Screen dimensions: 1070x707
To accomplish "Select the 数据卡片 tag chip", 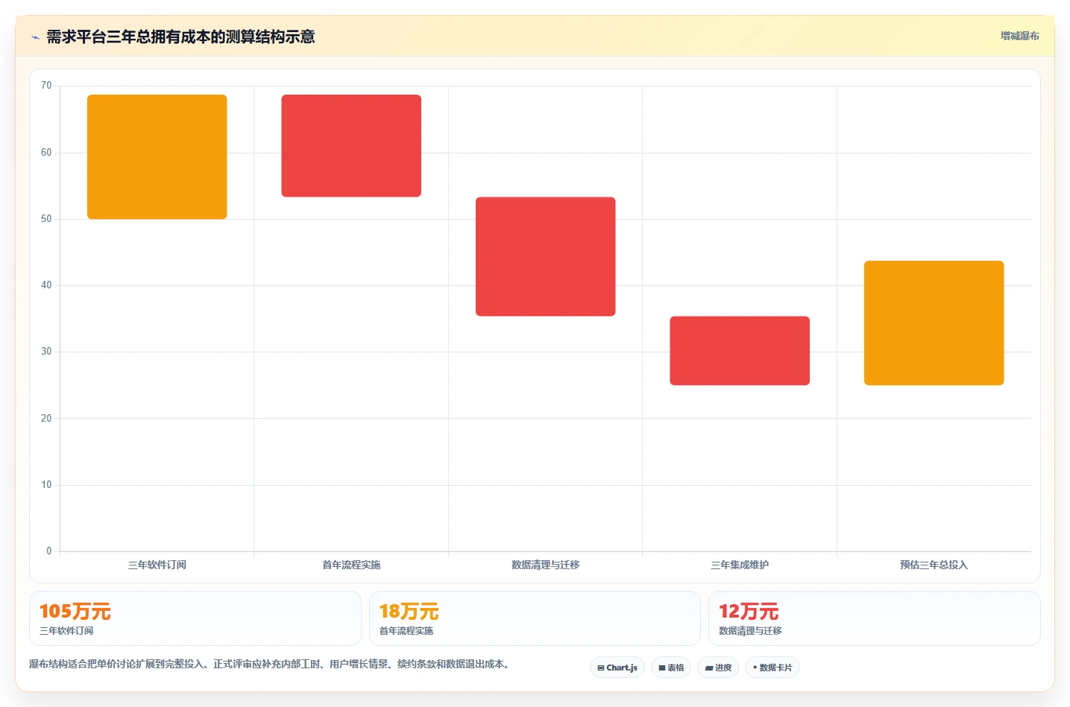I will (772, 668).
